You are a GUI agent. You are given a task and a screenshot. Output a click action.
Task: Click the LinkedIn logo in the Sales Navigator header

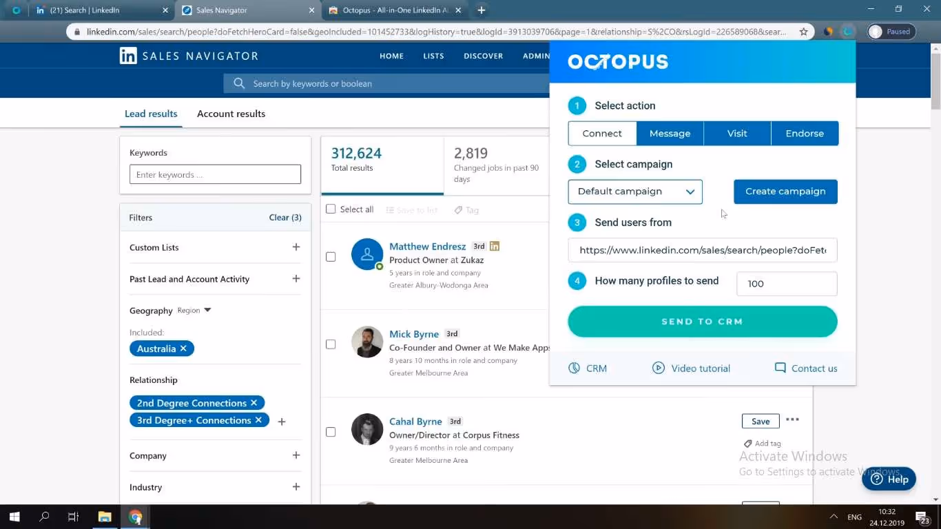(128, 56)
